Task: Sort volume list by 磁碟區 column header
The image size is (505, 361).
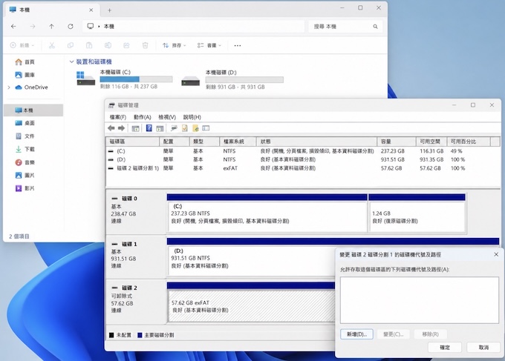Action: click(133, 142)
